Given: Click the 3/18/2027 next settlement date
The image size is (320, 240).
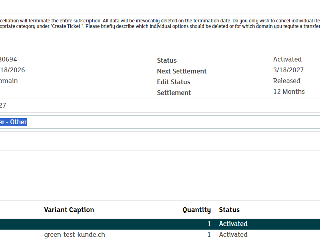Looking at the screenshot, I should (288, 70).
